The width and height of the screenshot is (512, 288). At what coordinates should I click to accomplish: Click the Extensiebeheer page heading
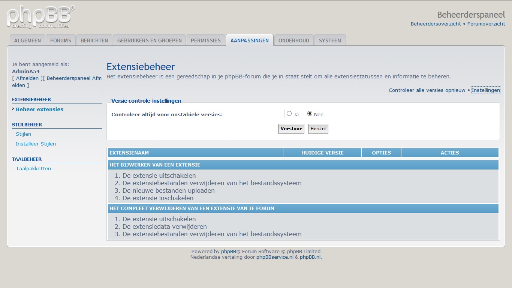tap(141, 67)
